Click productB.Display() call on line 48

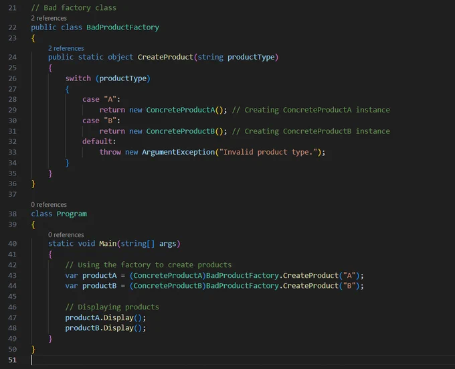click(x=105, y=328)
